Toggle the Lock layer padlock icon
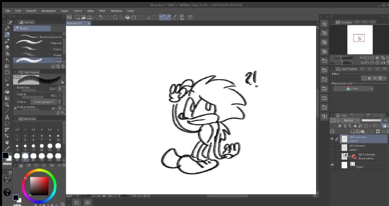The image size is (389, 206). 355,126
